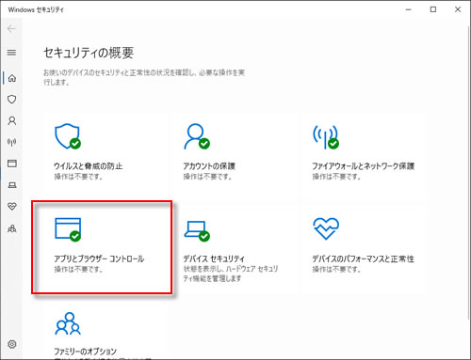The height and width of the screenshot is (360, 471).
Task: Click the large device security laptop icon
Action: pos(197,231)
